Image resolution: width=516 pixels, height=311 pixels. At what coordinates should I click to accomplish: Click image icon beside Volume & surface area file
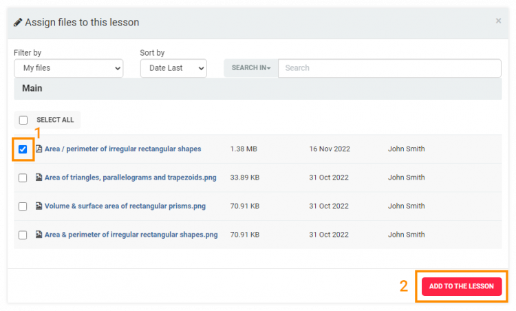click(39, 206)
